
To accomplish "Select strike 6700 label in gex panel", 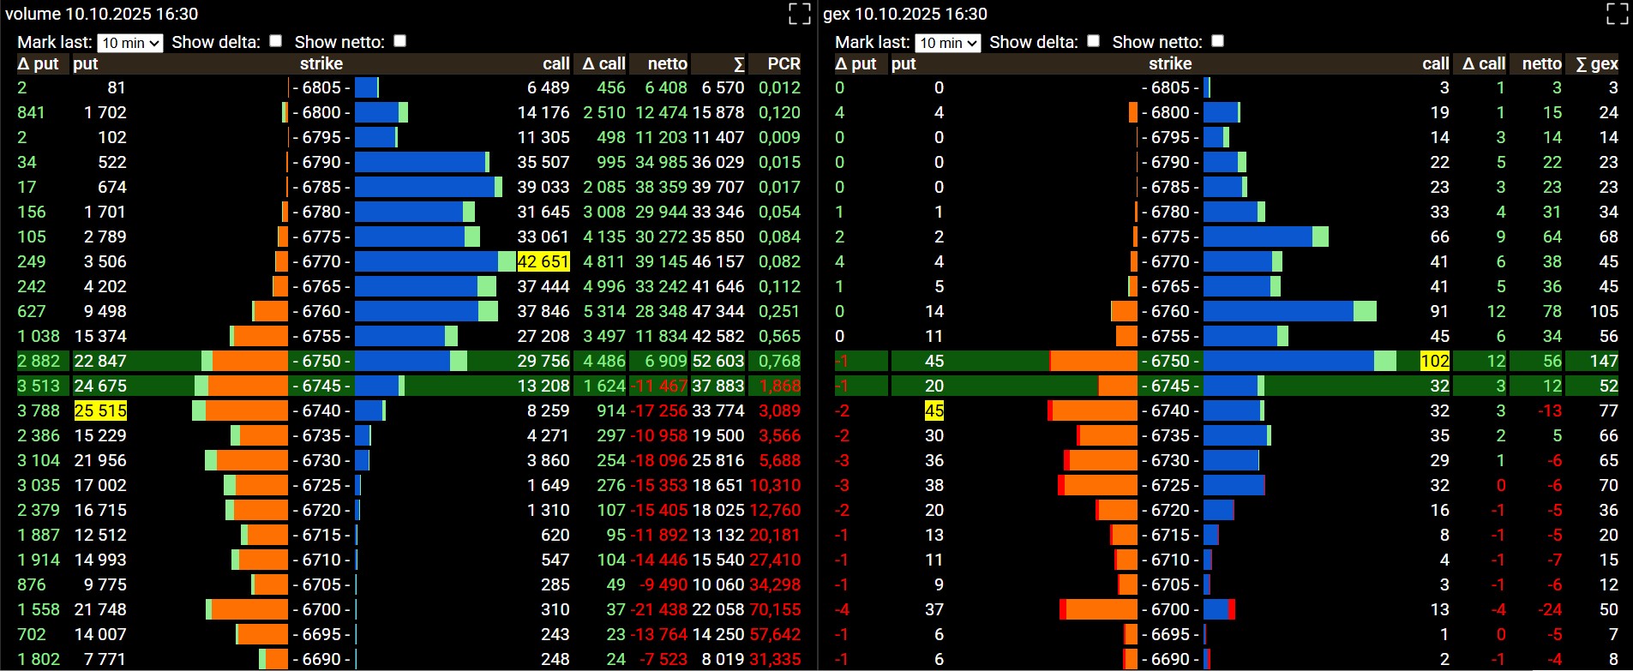I will coord(1170,609).
